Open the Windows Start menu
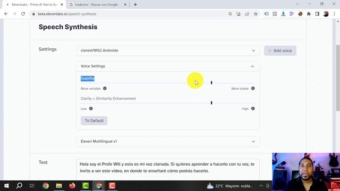The width and height of the screenshot is (340, 191). (6, 186)
